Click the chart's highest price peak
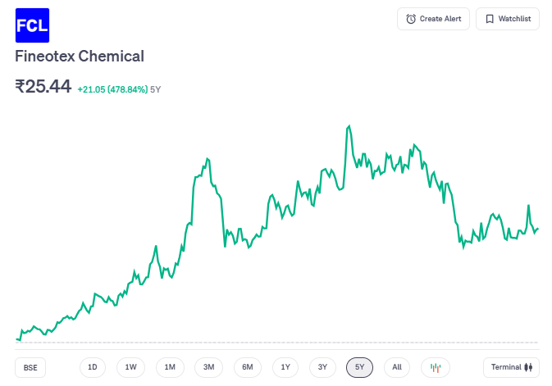The image size is (552, 386). [x=349, y=126]
